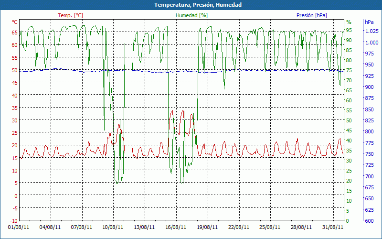382x239 pixels.
Task: Click the '55' humidity axis value
Action: [x=349, y=110]
